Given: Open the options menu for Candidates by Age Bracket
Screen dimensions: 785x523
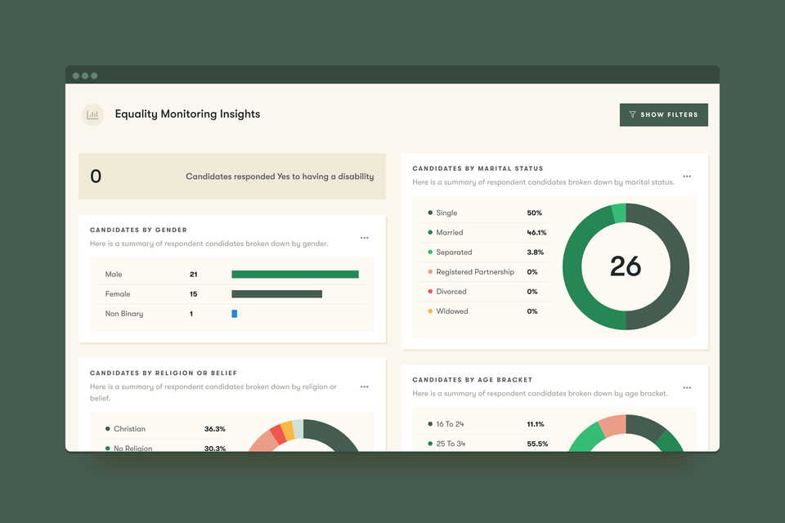Looking at the screenshot, I should click(687, 387).
